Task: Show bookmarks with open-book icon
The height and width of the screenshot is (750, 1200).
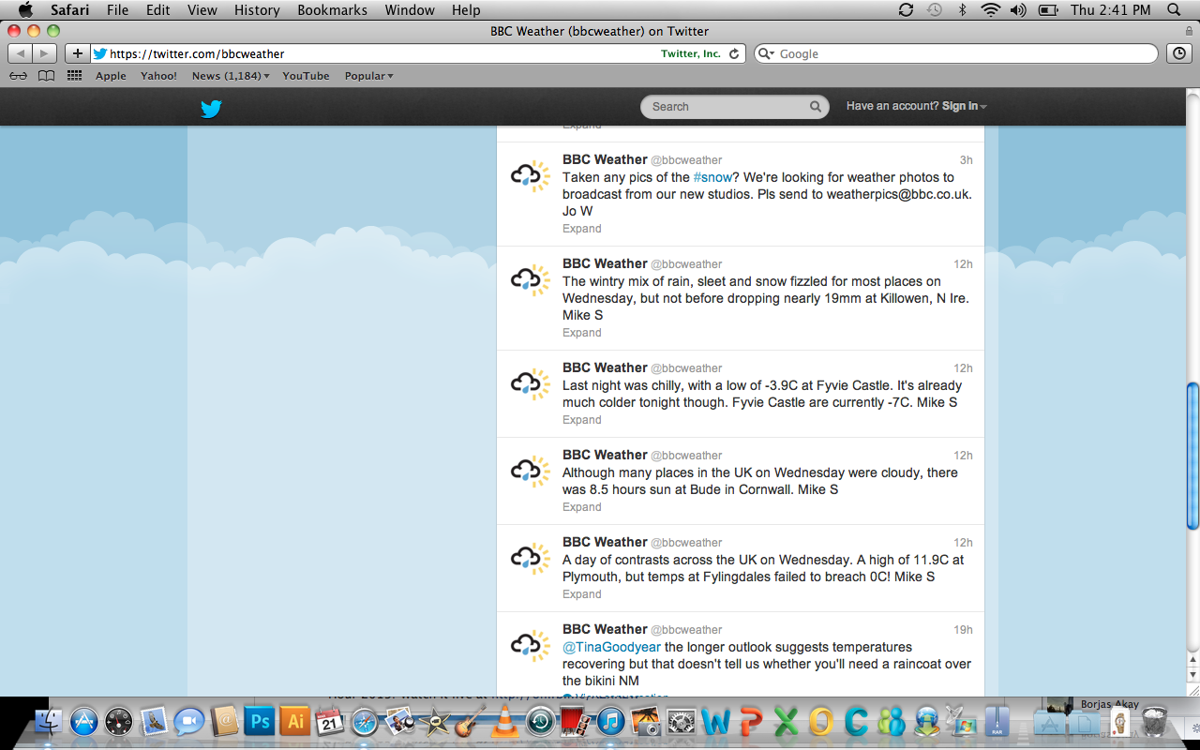Action: click(x=46, y=76)
